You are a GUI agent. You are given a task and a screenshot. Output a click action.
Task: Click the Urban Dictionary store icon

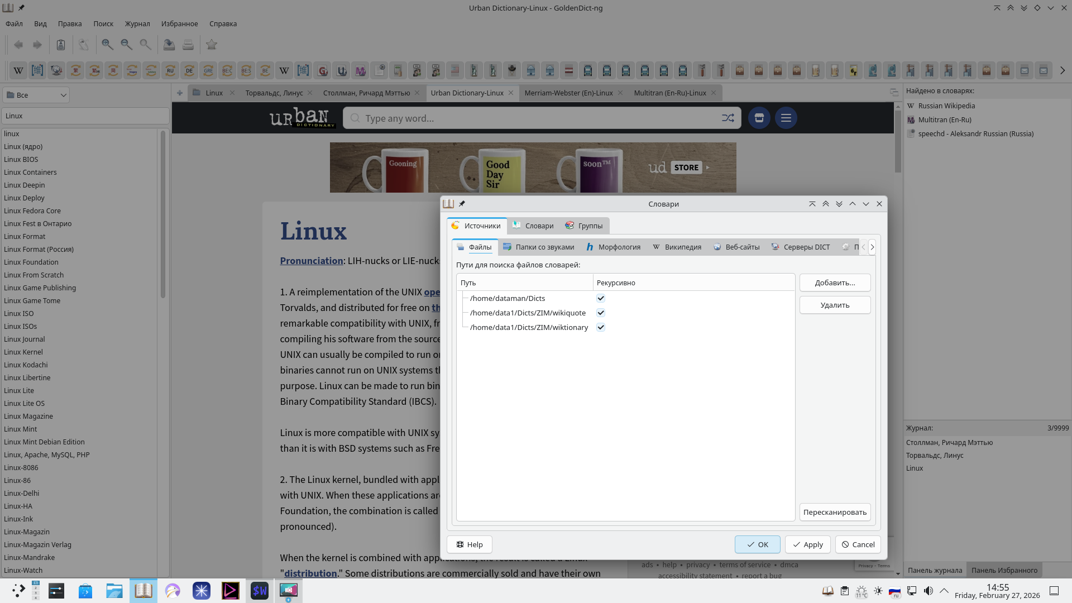[759, 118]
